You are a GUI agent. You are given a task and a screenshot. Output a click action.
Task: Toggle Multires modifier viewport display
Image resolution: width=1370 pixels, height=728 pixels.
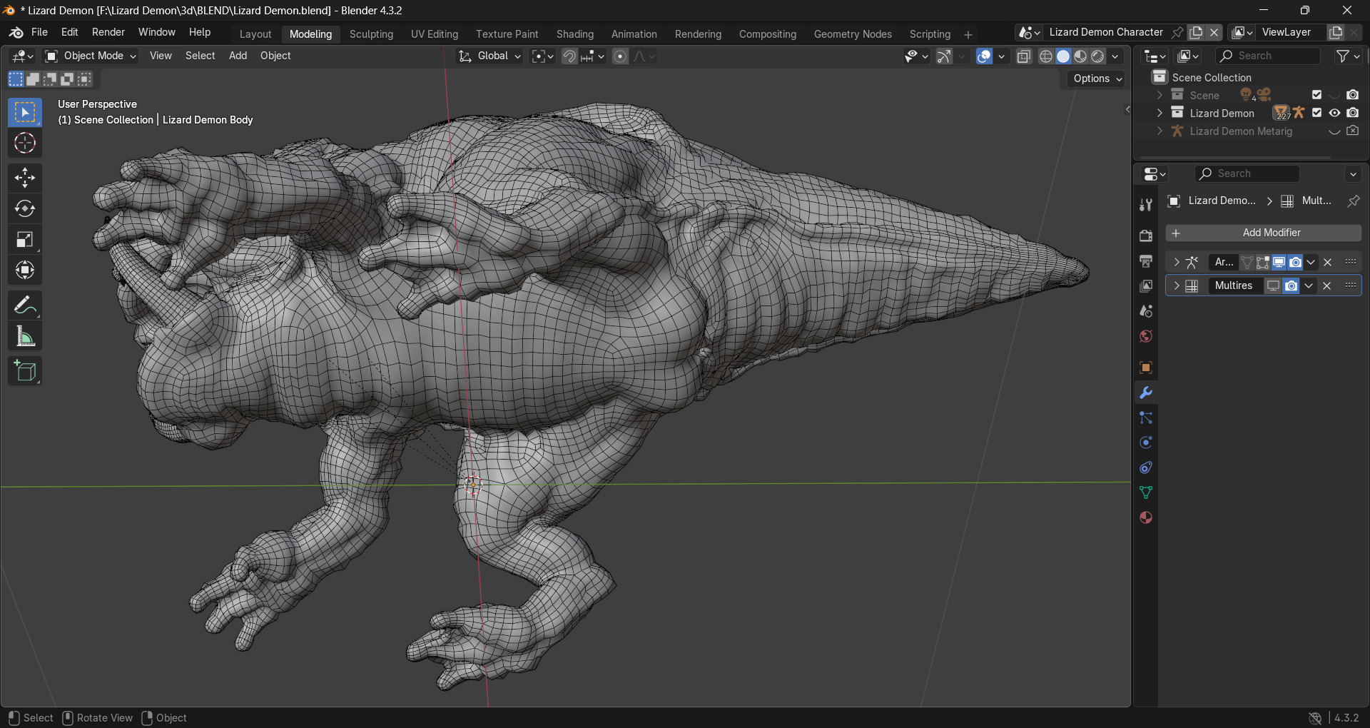pyautogui.click(x=1274, y=285)
